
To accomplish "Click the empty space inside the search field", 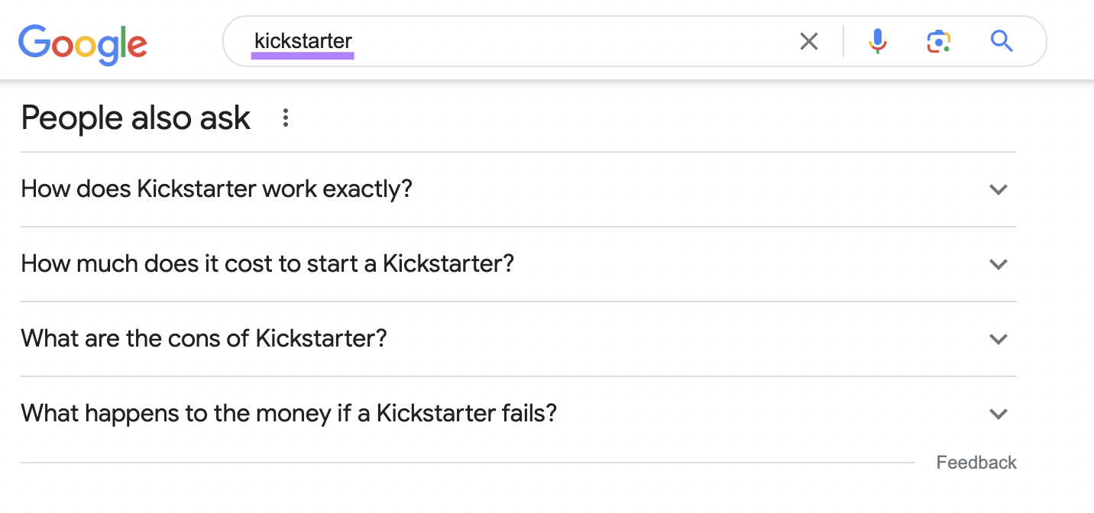I will coord(573,41).
